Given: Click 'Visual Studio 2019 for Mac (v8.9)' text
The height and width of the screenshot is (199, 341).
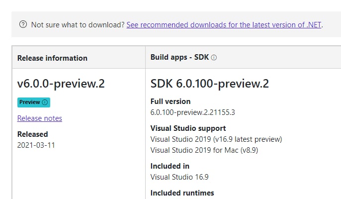Looking at the screenshot, I should point(204,150).
